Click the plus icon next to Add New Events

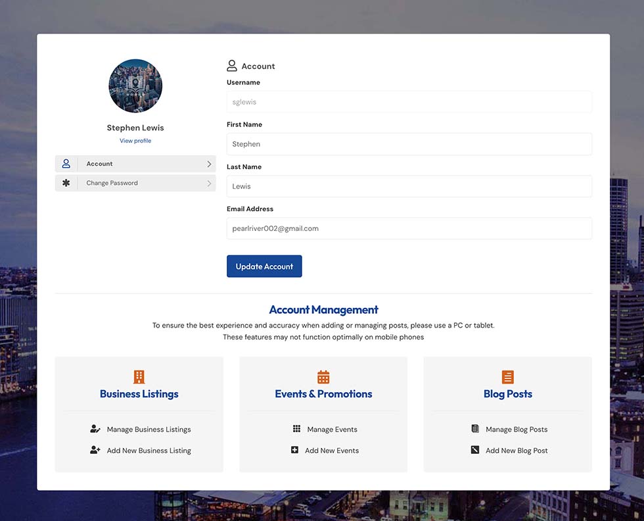(x=295, y=451)
